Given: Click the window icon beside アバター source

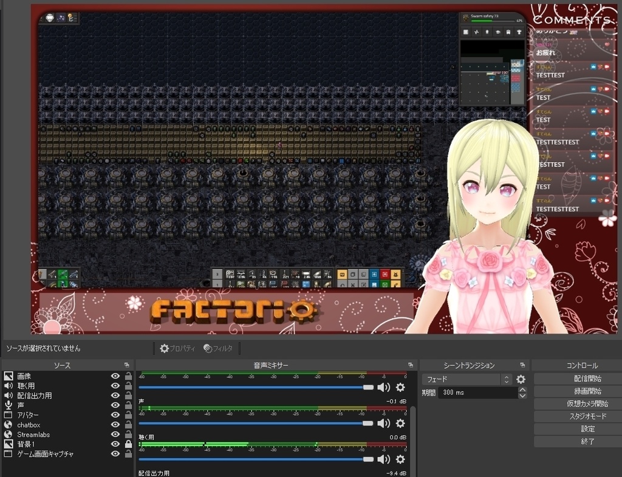Looking at the screenshot, I should click(9, 414).
